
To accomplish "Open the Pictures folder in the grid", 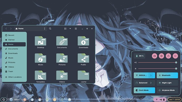I will (x=62, y=59).
